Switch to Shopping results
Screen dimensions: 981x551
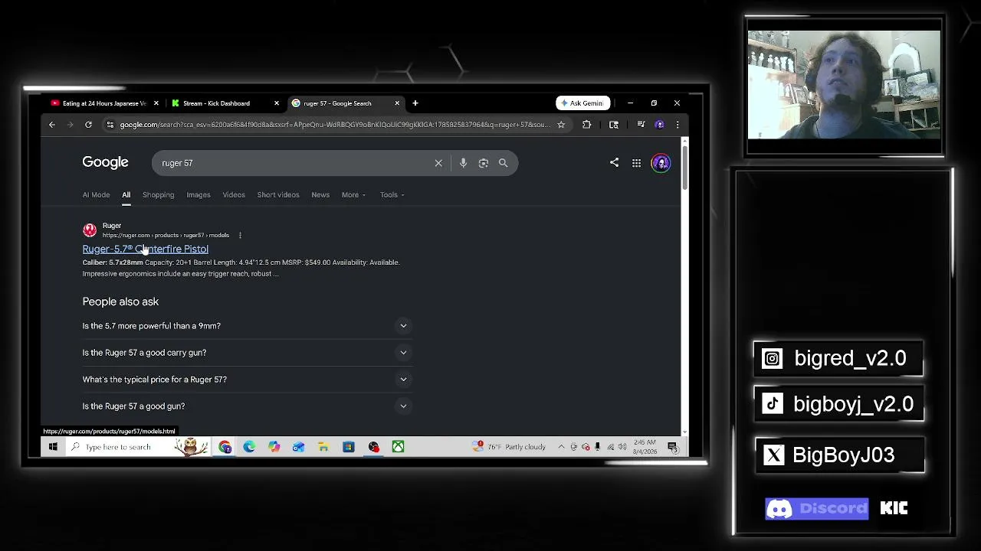pyautogui.click(x=158, y=194)
